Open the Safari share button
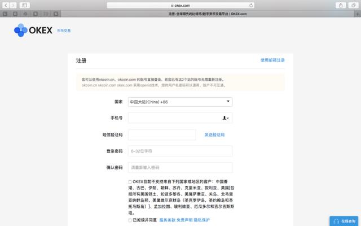 (x=341, y=5)
